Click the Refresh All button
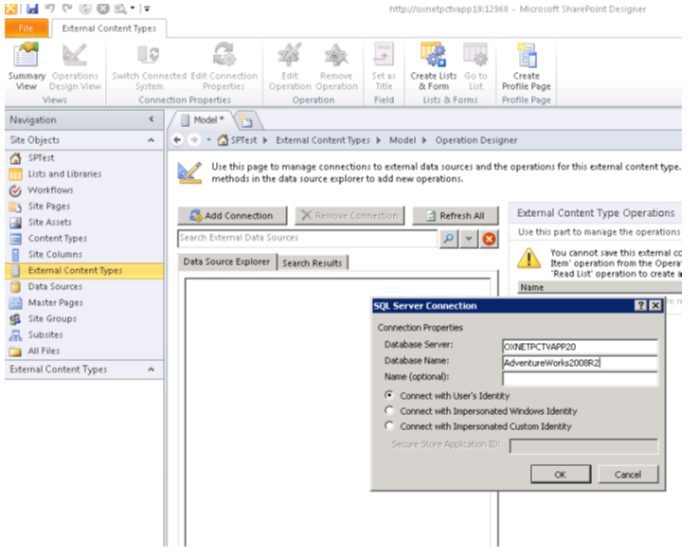 (x=456, y=216)
